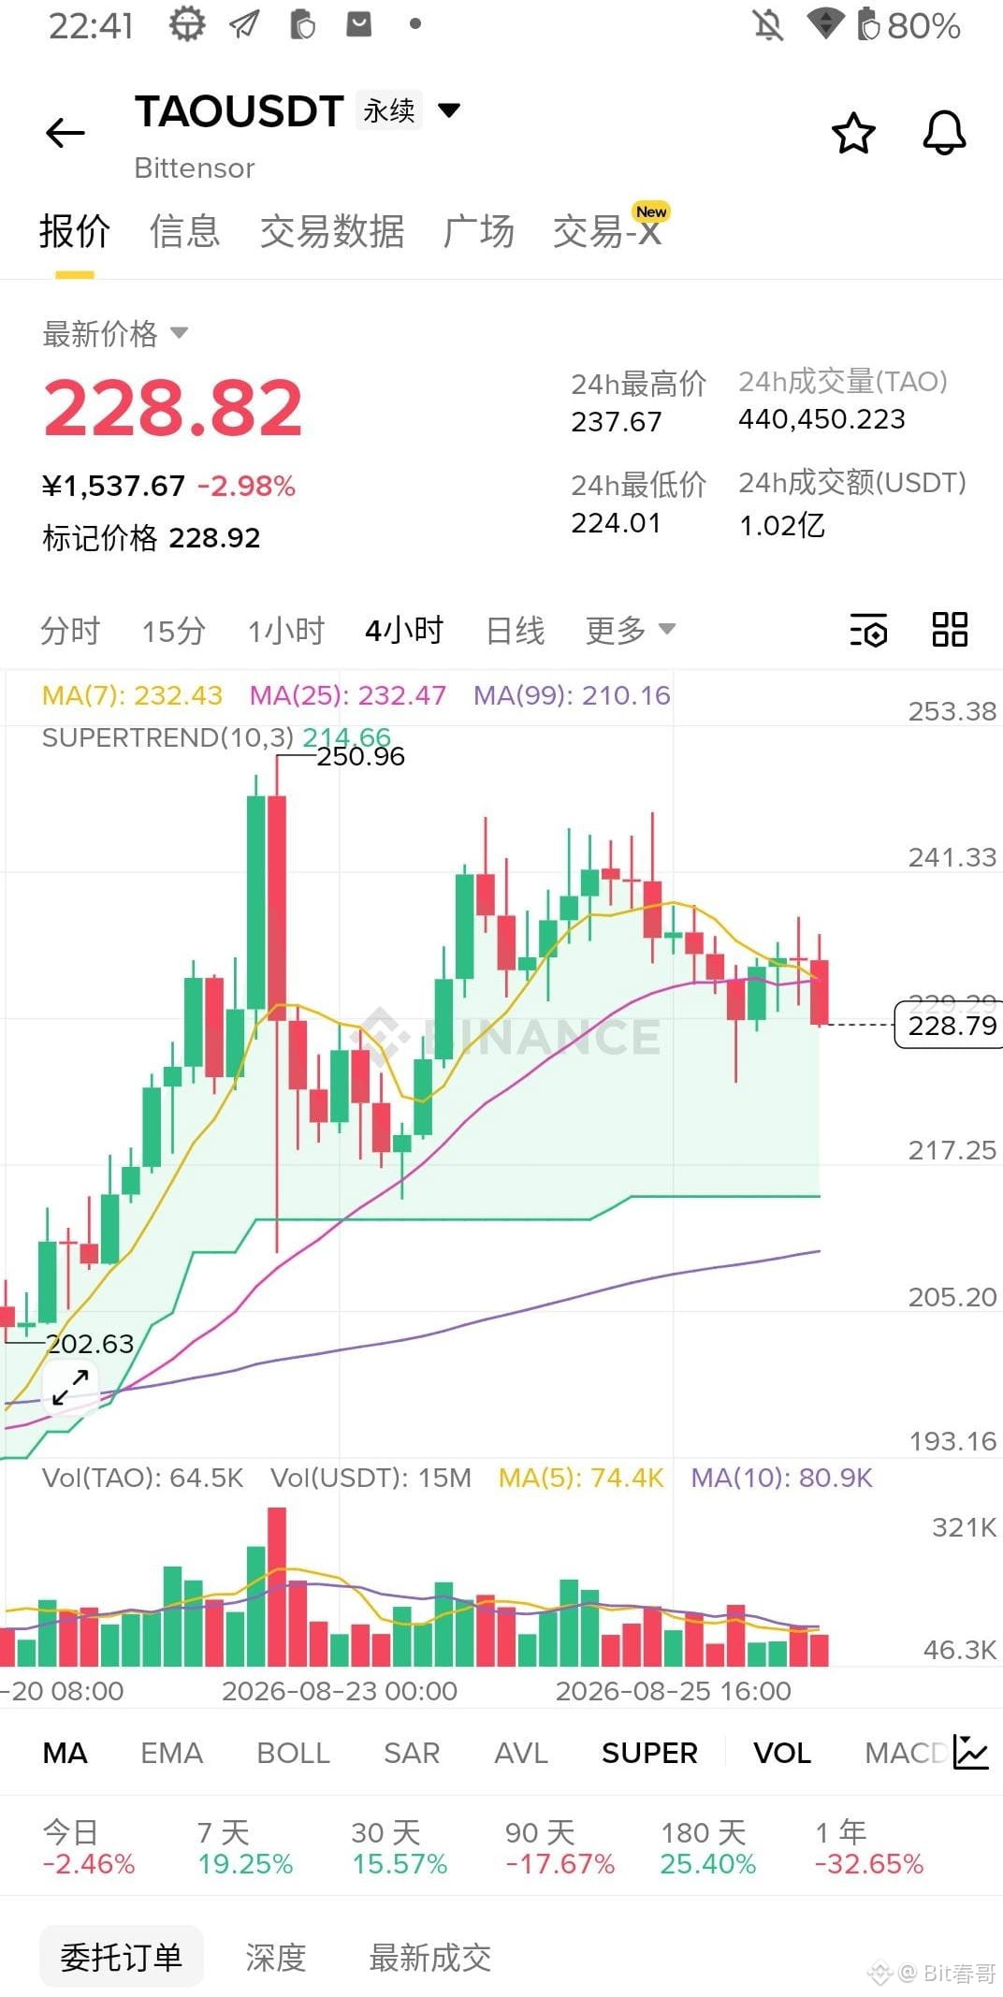Viewport: 1003px width, 1997px height.
Task: Open the 委托订单 order book tab
Action: (122, 1956)
